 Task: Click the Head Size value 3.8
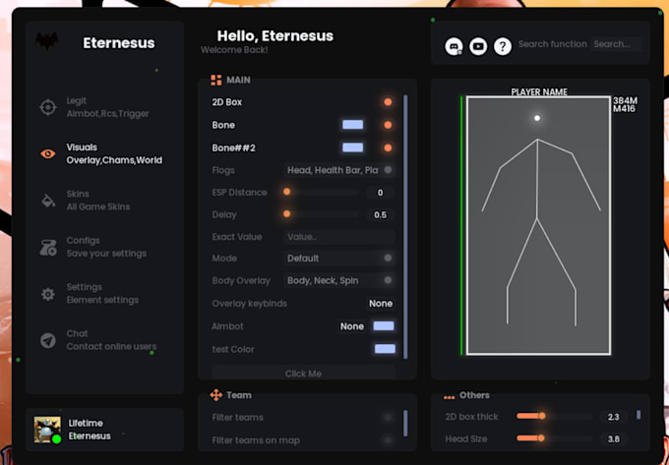pos(614,439)
